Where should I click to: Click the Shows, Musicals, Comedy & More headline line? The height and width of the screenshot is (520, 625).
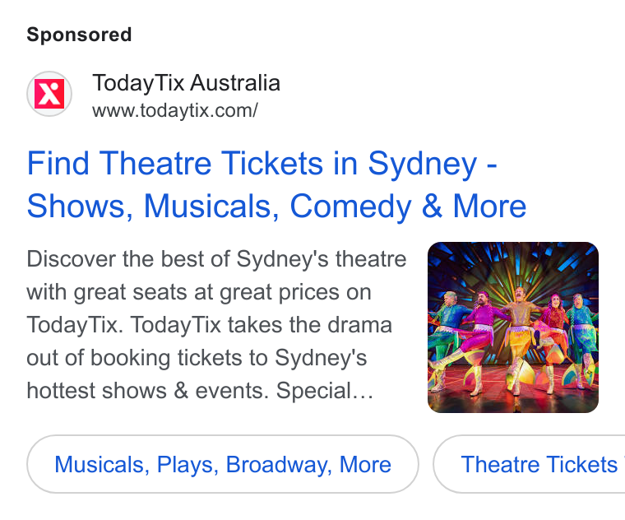(x=276, y=207)
